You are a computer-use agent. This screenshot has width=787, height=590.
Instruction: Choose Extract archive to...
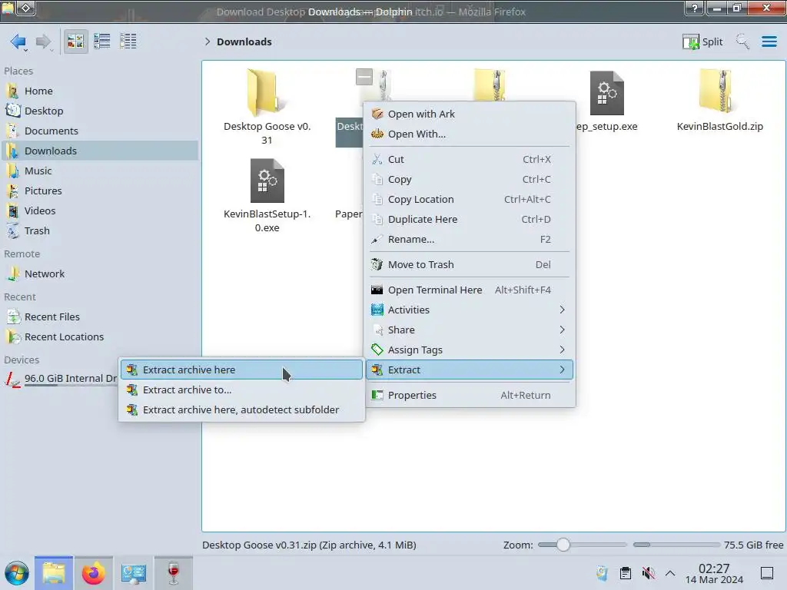(x=241, y=390)
